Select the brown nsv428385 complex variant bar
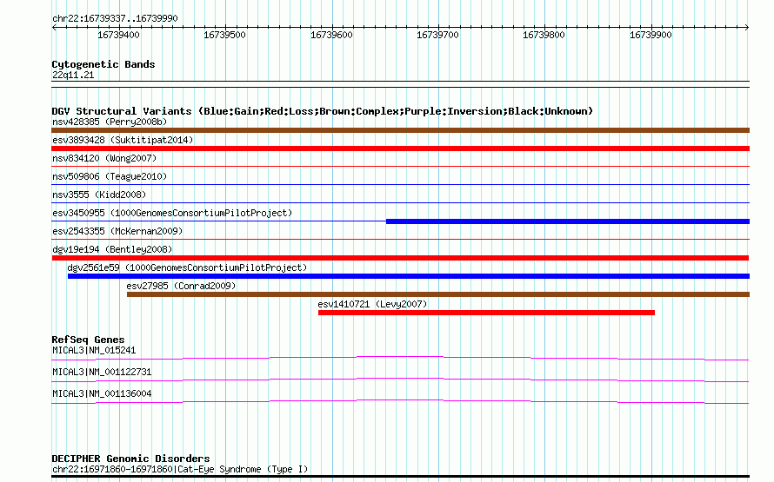This screenshot has width=774, height=482. 400,130
